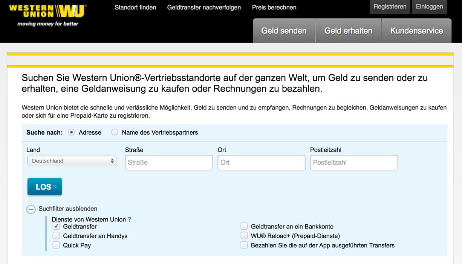Click the Postleitzahl input field
The image size is (462, 264).
pyautogui.click(x=354, y=163)
